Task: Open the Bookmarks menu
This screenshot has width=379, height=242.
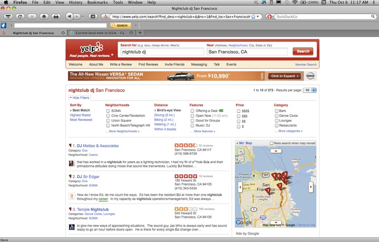Action: 97,3
